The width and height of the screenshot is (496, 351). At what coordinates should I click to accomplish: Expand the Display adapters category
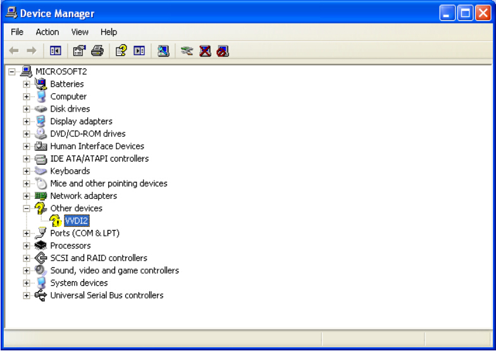(27, 122)
